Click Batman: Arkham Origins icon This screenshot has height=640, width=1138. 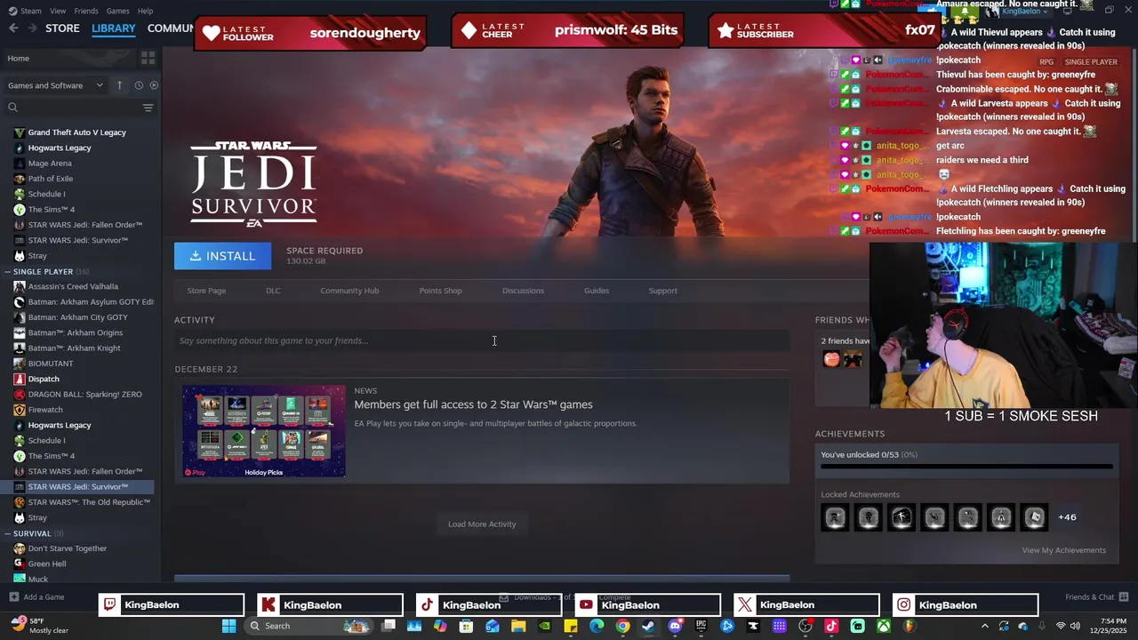pos(20,332)
